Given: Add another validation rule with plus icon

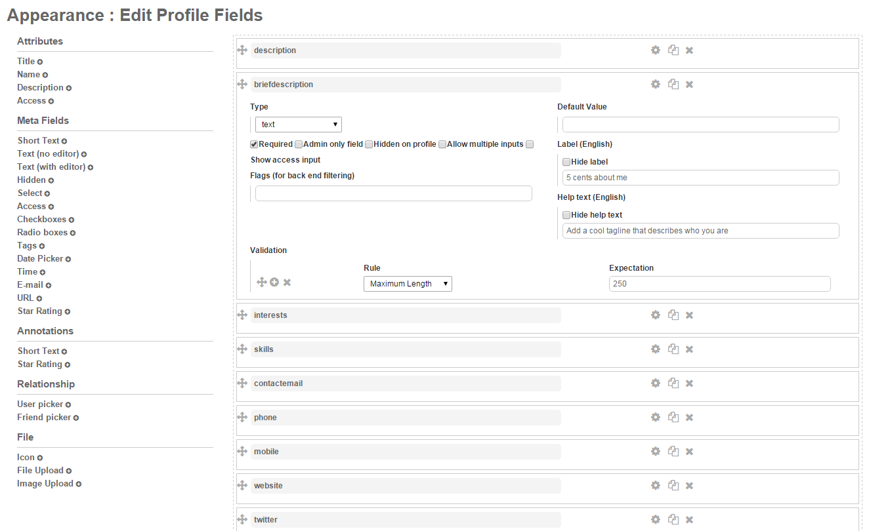Looking at the screenshot, I should (274, 282).
